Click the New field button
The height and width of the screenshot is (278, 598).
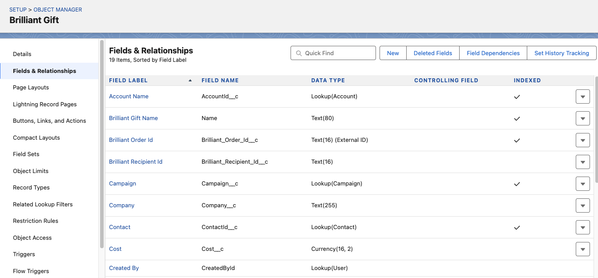(x=393, y=53)
